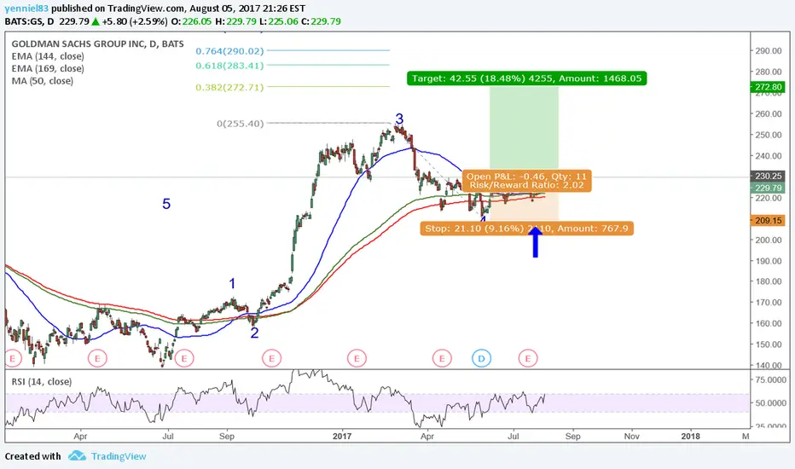Click the +5.80 (+2.59%) change value

tap(135, 21)
